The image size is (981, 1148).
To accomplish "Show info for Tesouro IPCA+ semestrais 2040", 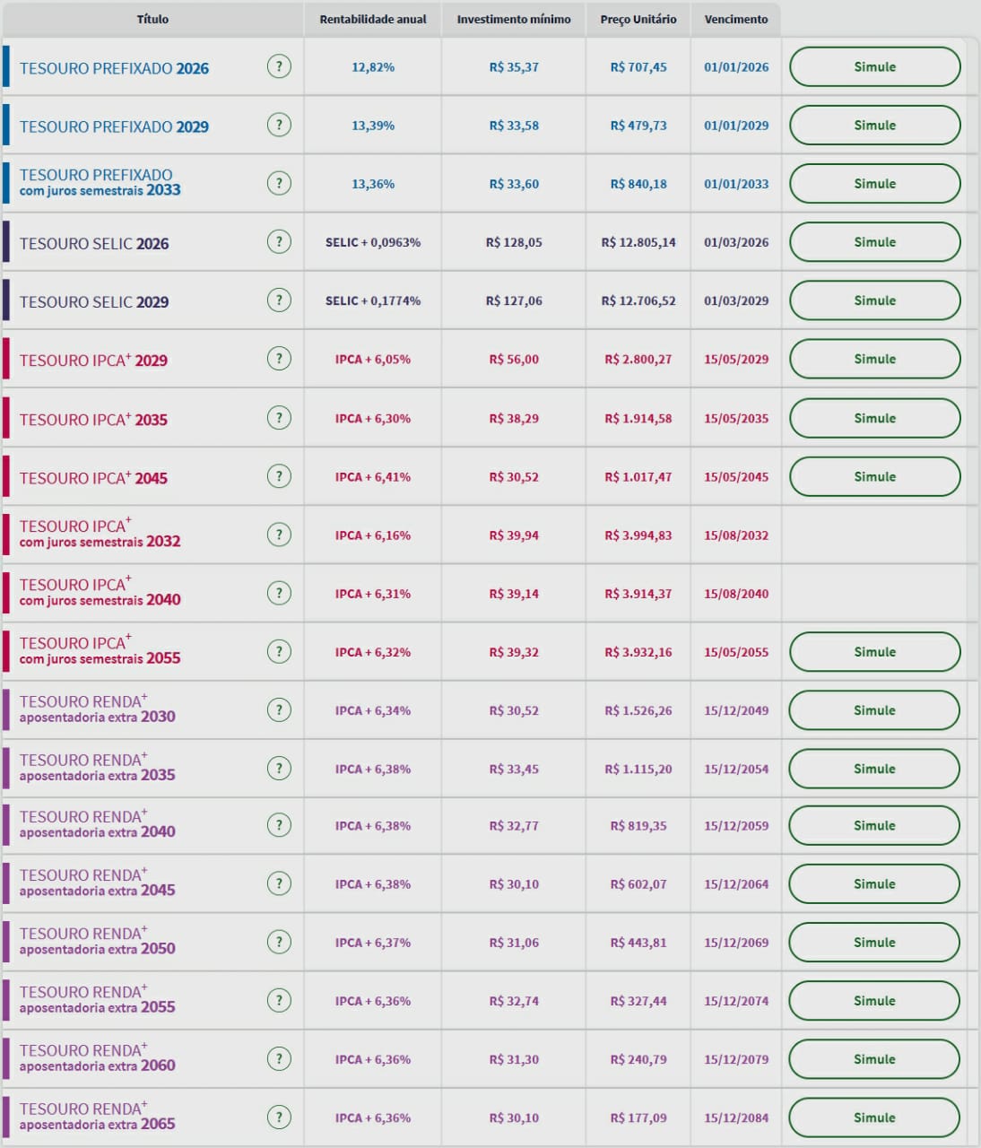I will (x=279, y=593).
